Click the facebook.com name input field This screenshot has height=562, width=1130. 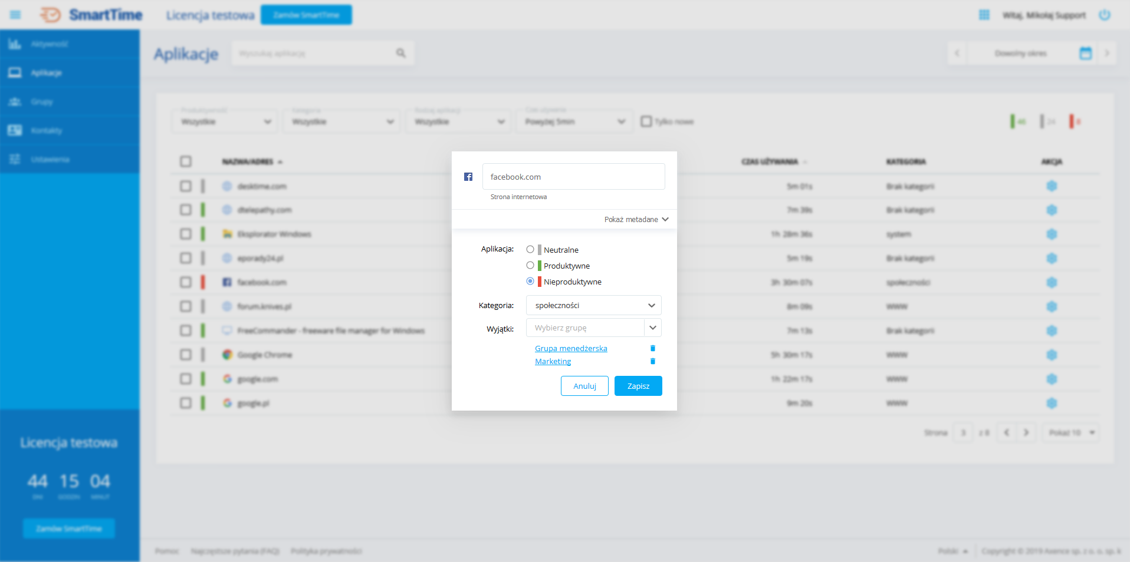573,176
